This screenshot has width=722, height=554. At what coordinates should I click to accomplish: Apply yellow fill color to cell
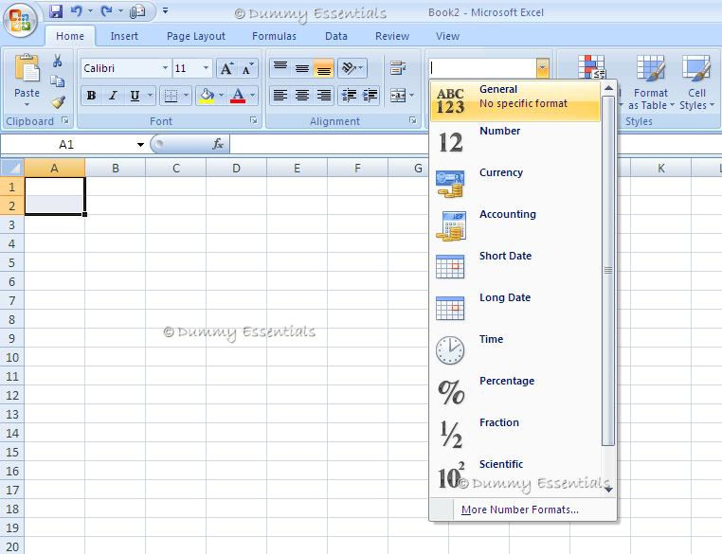click(x=207, y=96)
